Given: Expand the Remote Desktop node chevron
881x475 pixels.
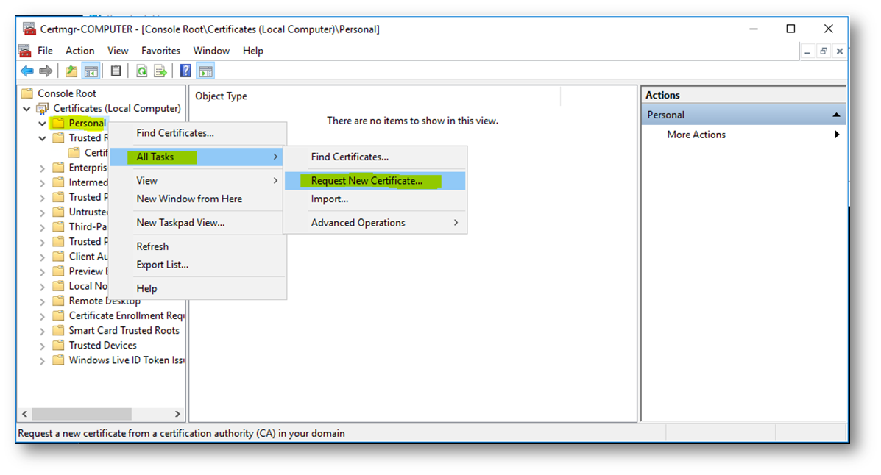Looking at the screenshot, I should [x=42, y=301].
